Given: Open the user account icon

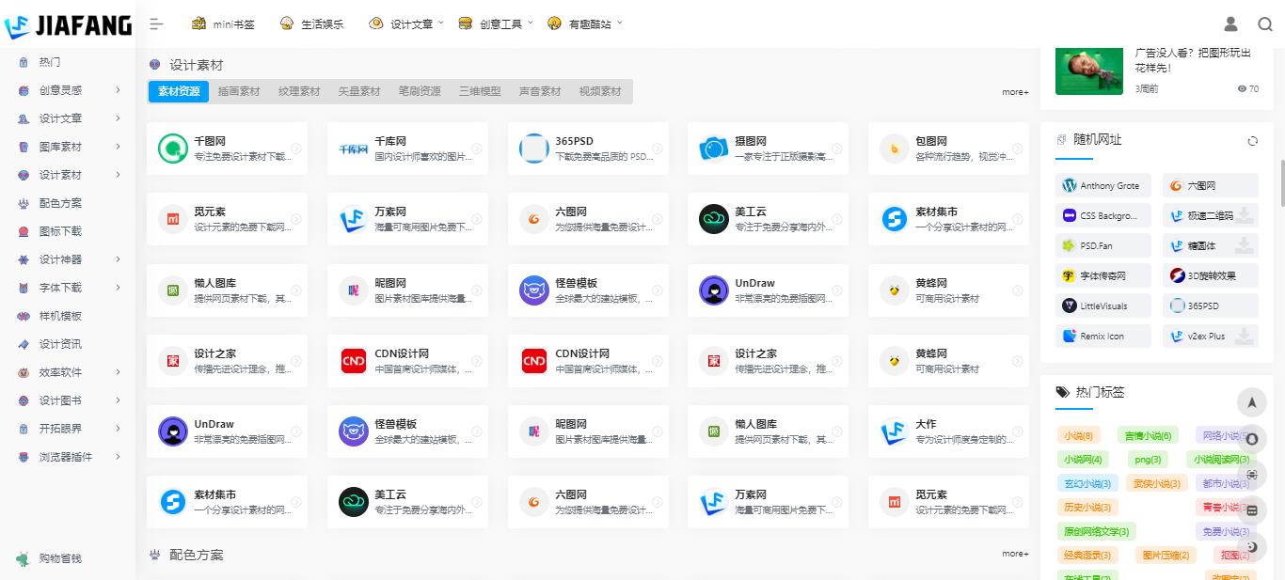Looking at the screenshot, I should (x=1230, y=24).
